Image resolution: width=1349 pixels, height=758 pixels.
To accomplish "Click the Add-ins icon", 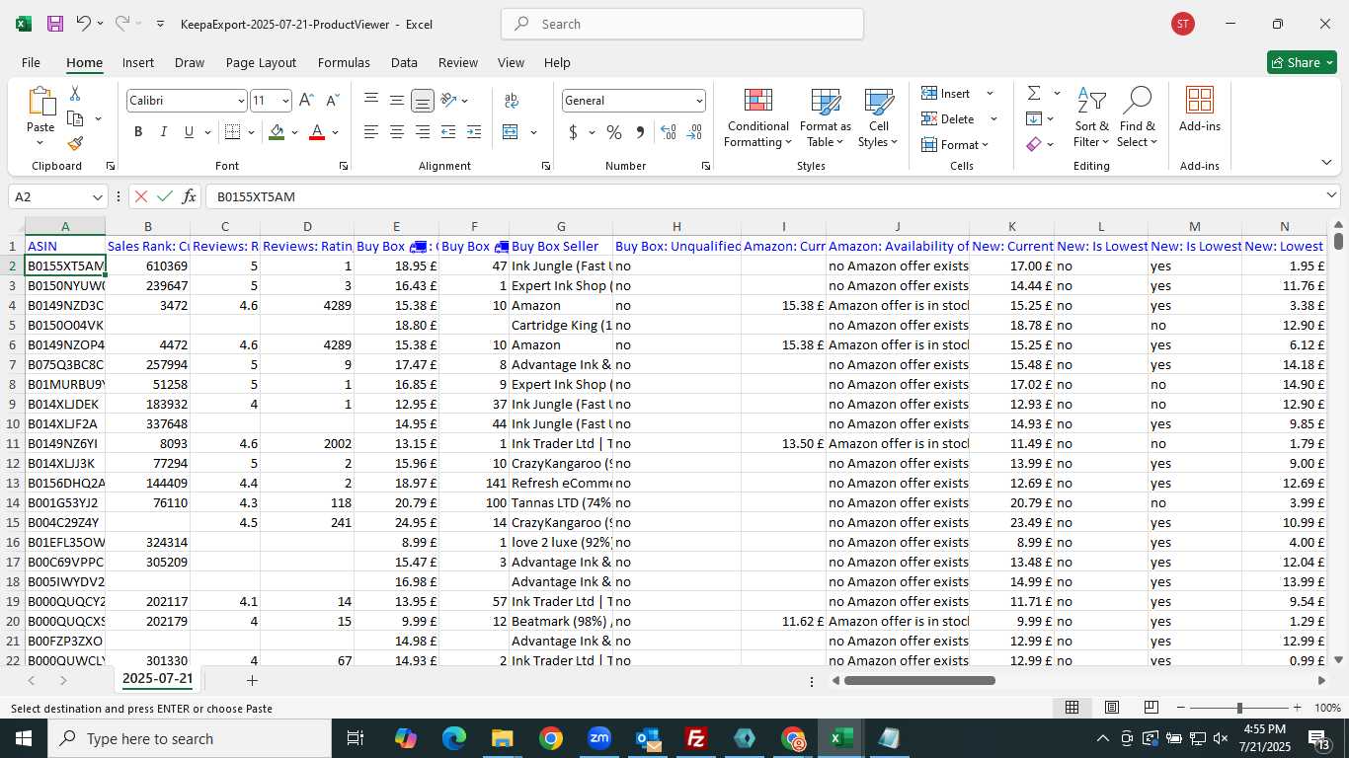I will [x=1199, y=109].
